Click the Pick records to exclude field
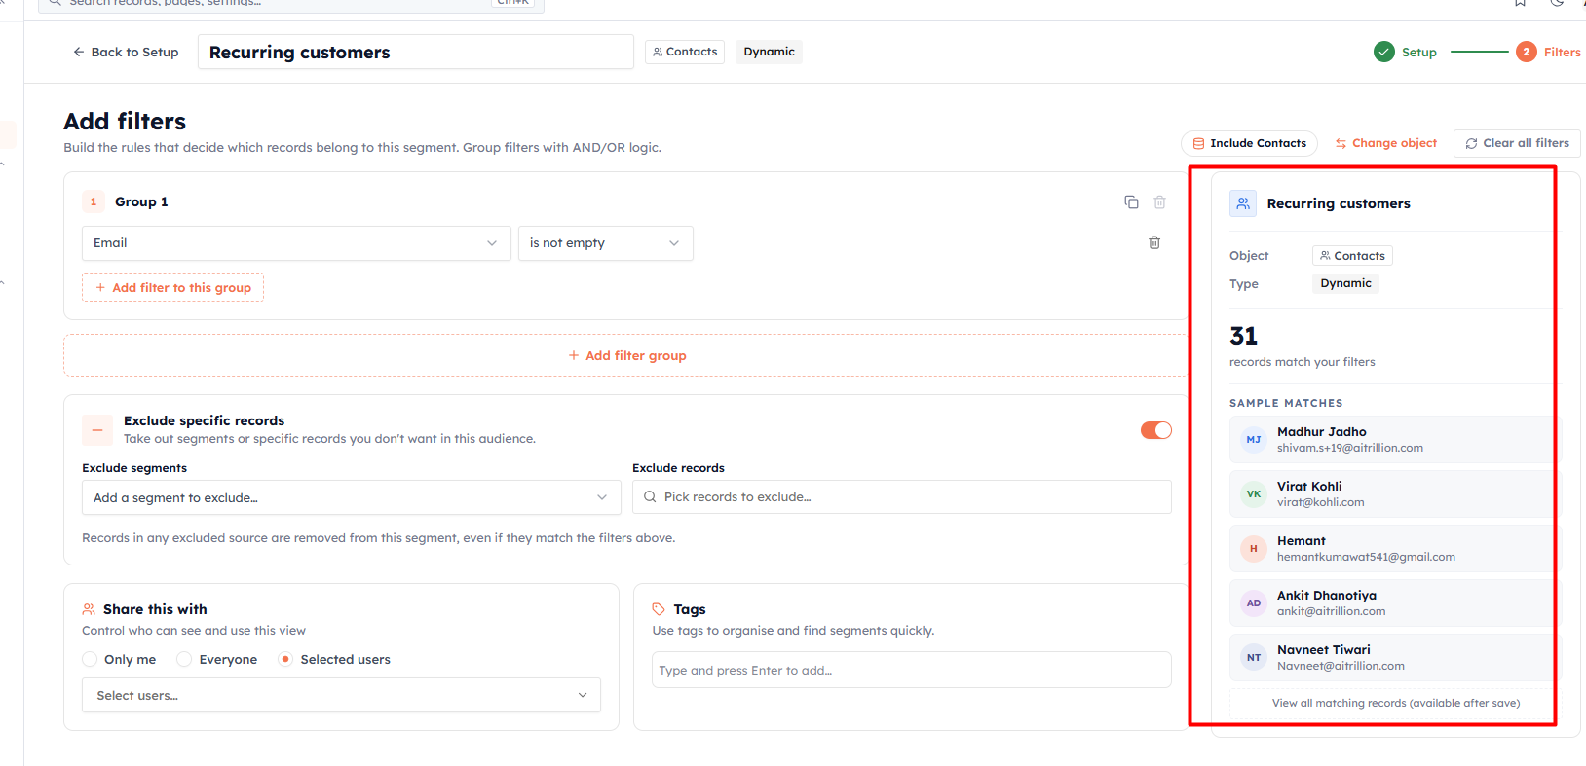This screenshot has height=766, width=1586. [x=901, y=496]
